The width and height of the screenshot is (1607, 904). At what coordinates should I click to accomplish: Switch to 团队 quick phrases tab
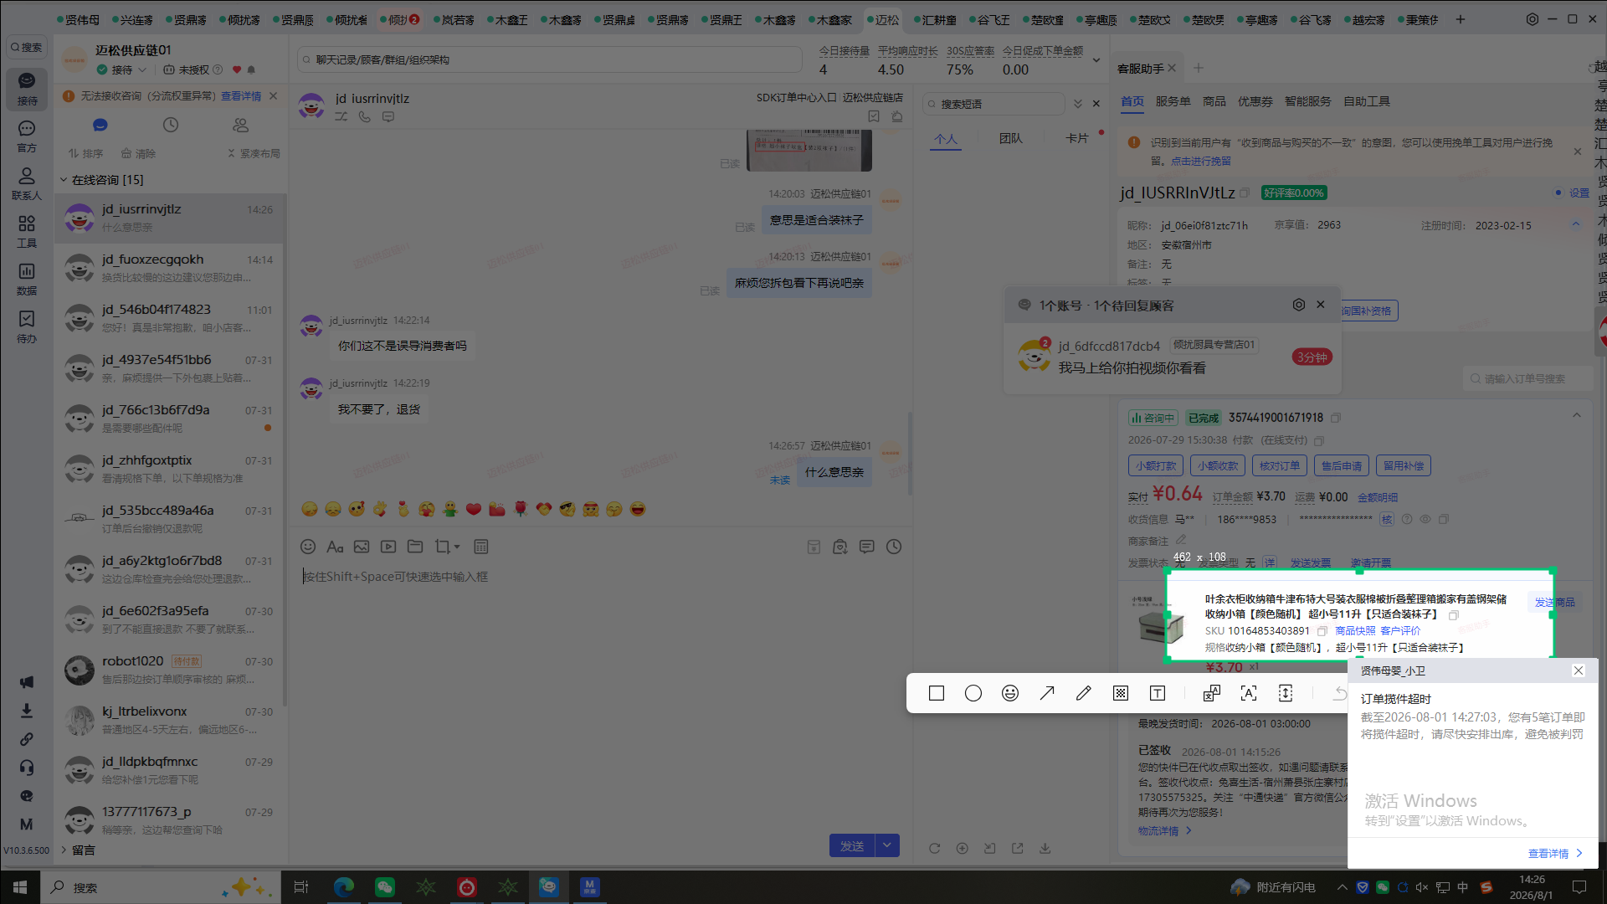pos(1011,138)
